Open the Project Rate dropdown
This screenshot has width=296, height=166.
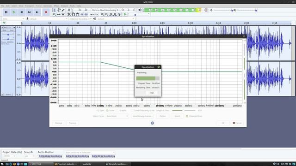click(9, 156)
